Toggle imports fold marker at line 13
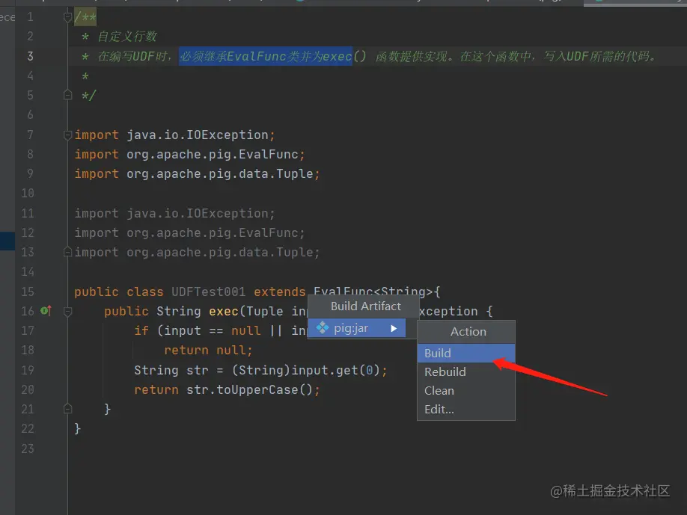The image size is (687, 515). 67,252
